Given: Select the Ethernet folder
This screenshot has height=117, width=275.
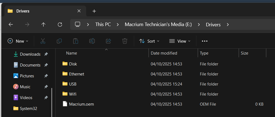Looking at the screenshot, I should [76, 74].
